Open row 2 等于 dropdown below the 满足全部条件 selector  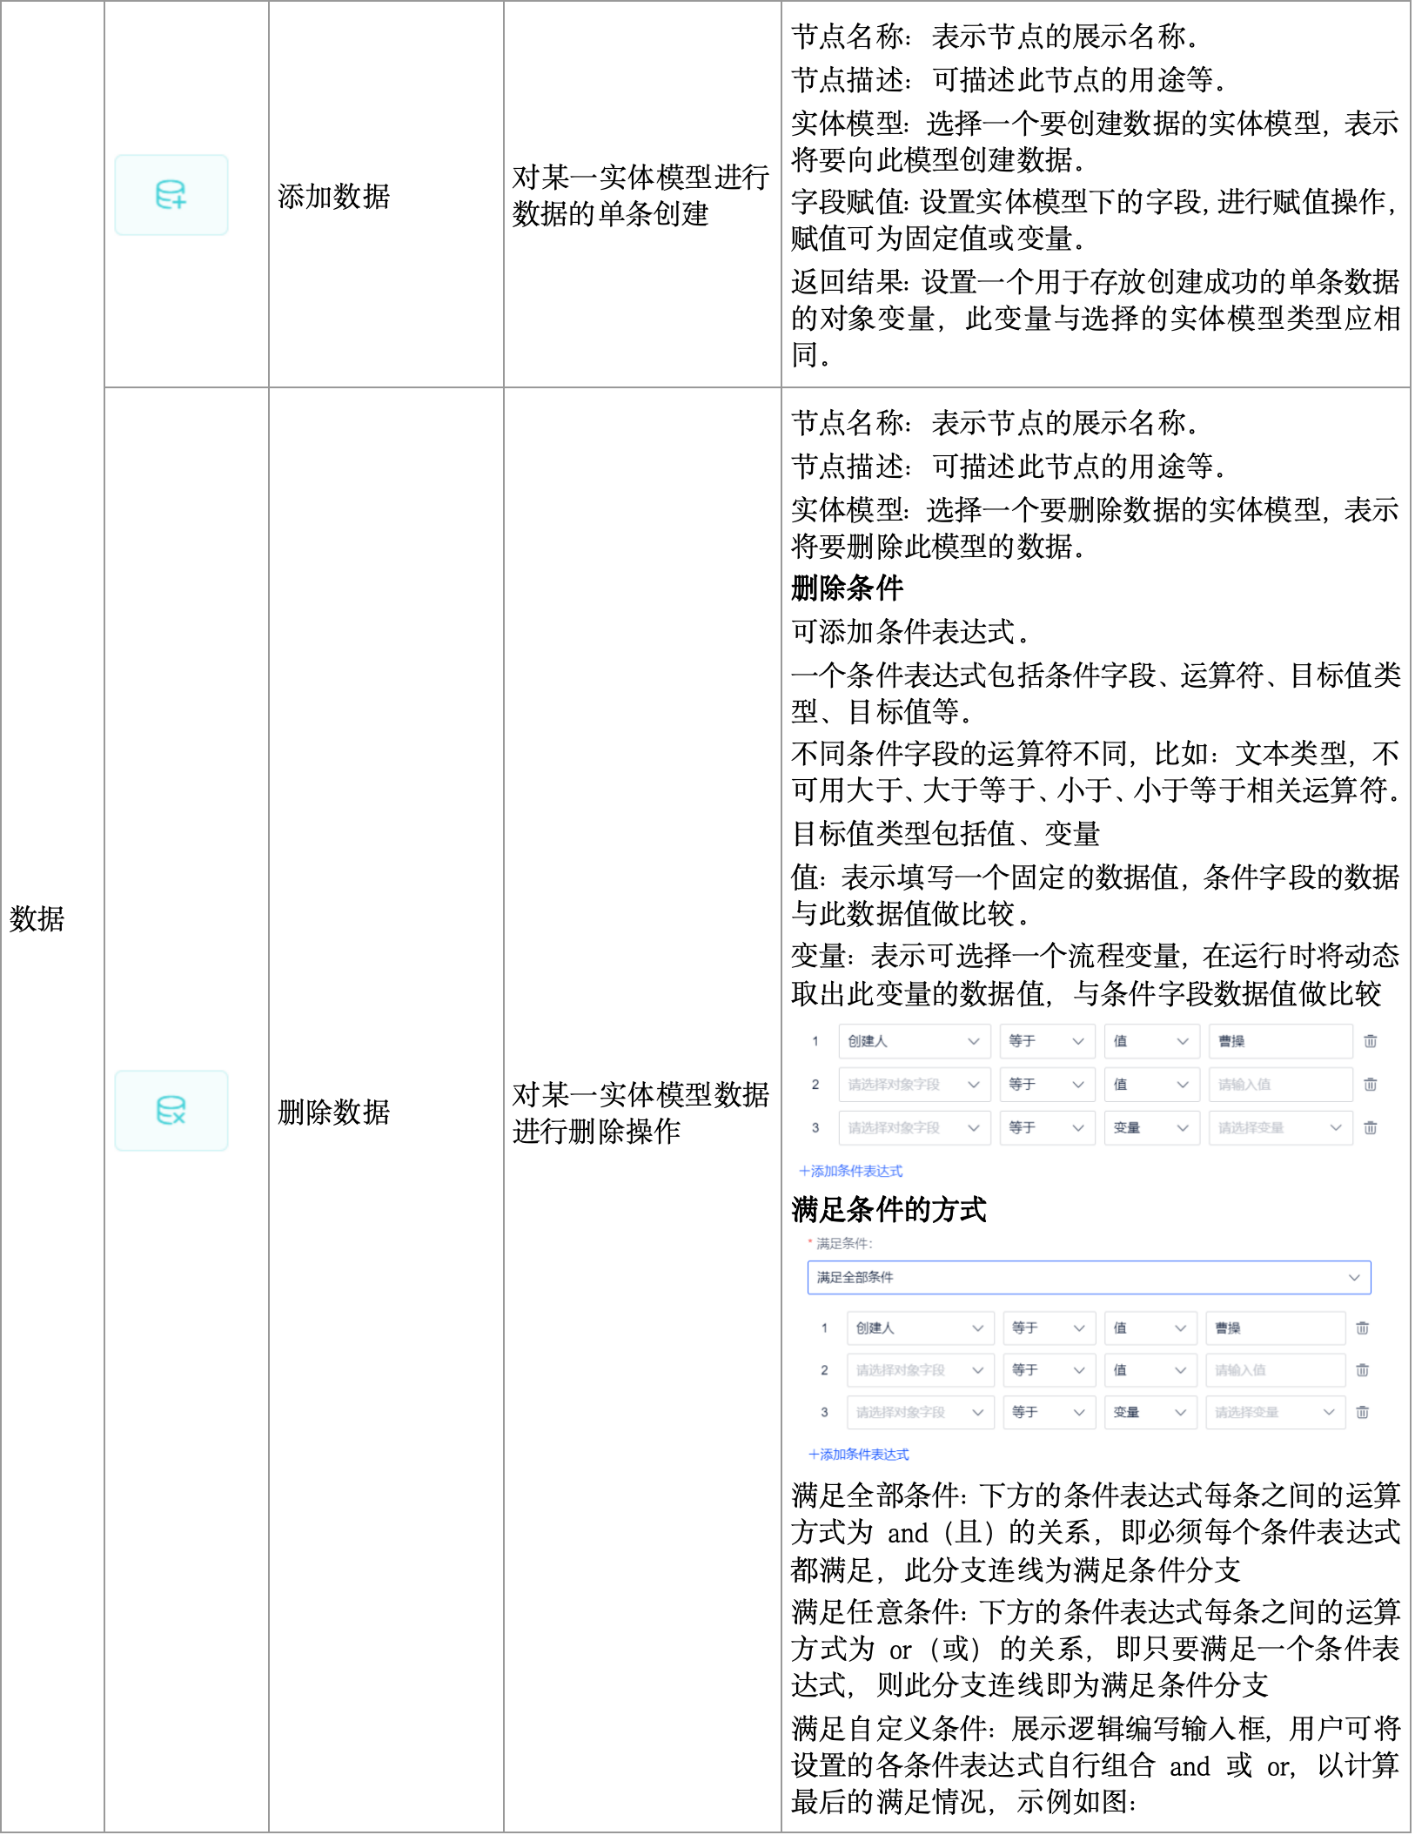pos(1050,1370)
